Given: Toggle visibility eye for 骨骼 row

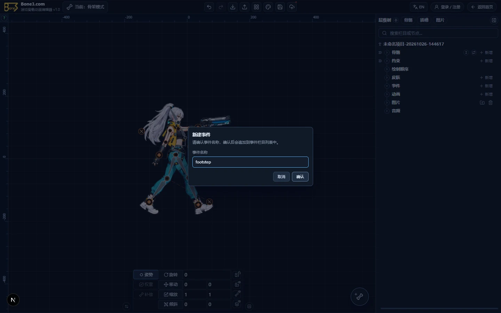Looking at the screenshot, I should point(380,53).
